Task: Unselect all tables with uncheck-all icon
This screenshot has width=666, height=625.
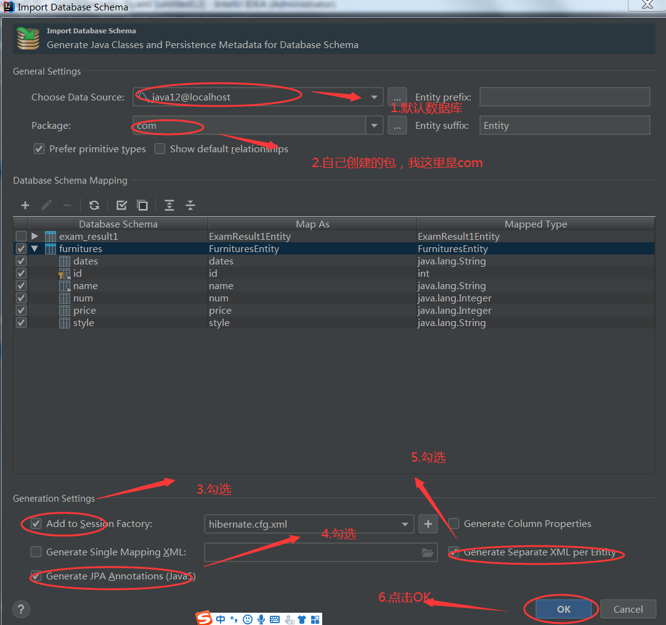Action: pyautogui.click(x=143, y=206)
